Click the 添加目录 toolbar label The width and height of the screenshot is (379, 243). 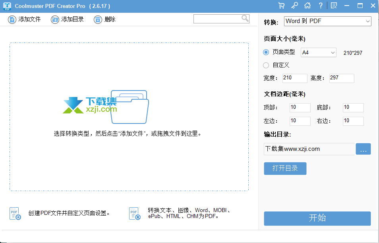pyautogui.click(x=73, y=19)
